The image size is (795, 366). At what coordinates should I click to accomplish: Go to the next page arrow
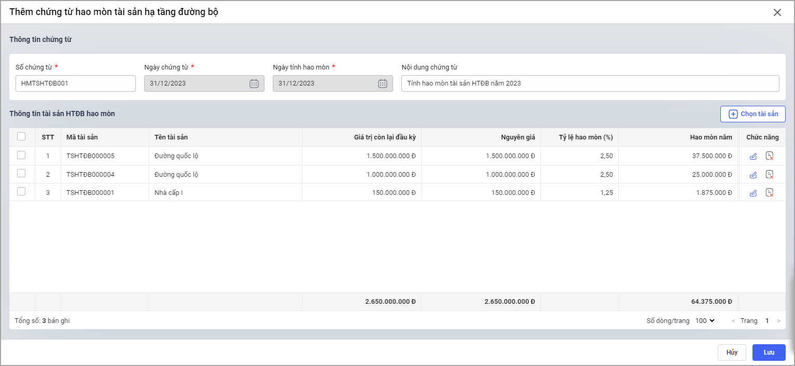778,321
